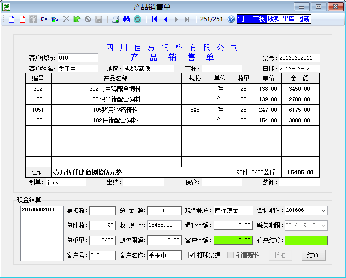Go to next record arrow
Viewport: 346px width, 278px height.
tap(176, 19)
